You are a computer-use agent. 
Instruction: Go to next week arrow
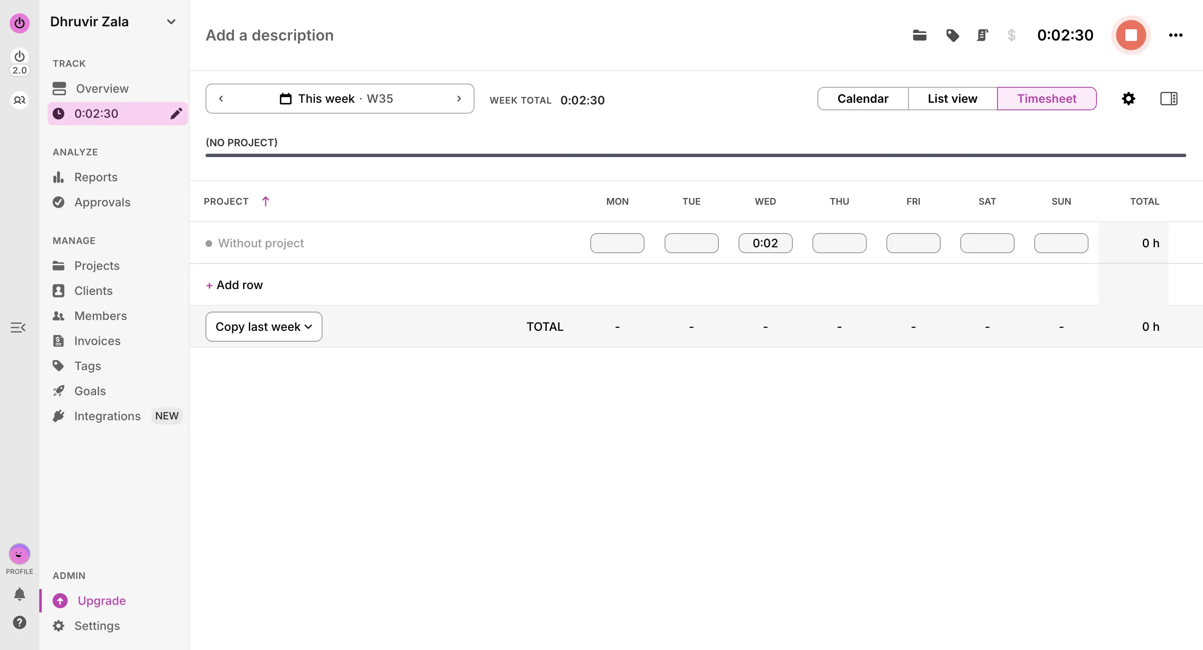click(x=459, y=99)
